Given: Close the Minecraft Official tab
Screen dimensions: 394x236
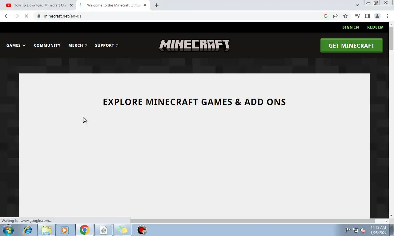Looking at the screenshot, I should pyautogui.click(x=145, y=5).
